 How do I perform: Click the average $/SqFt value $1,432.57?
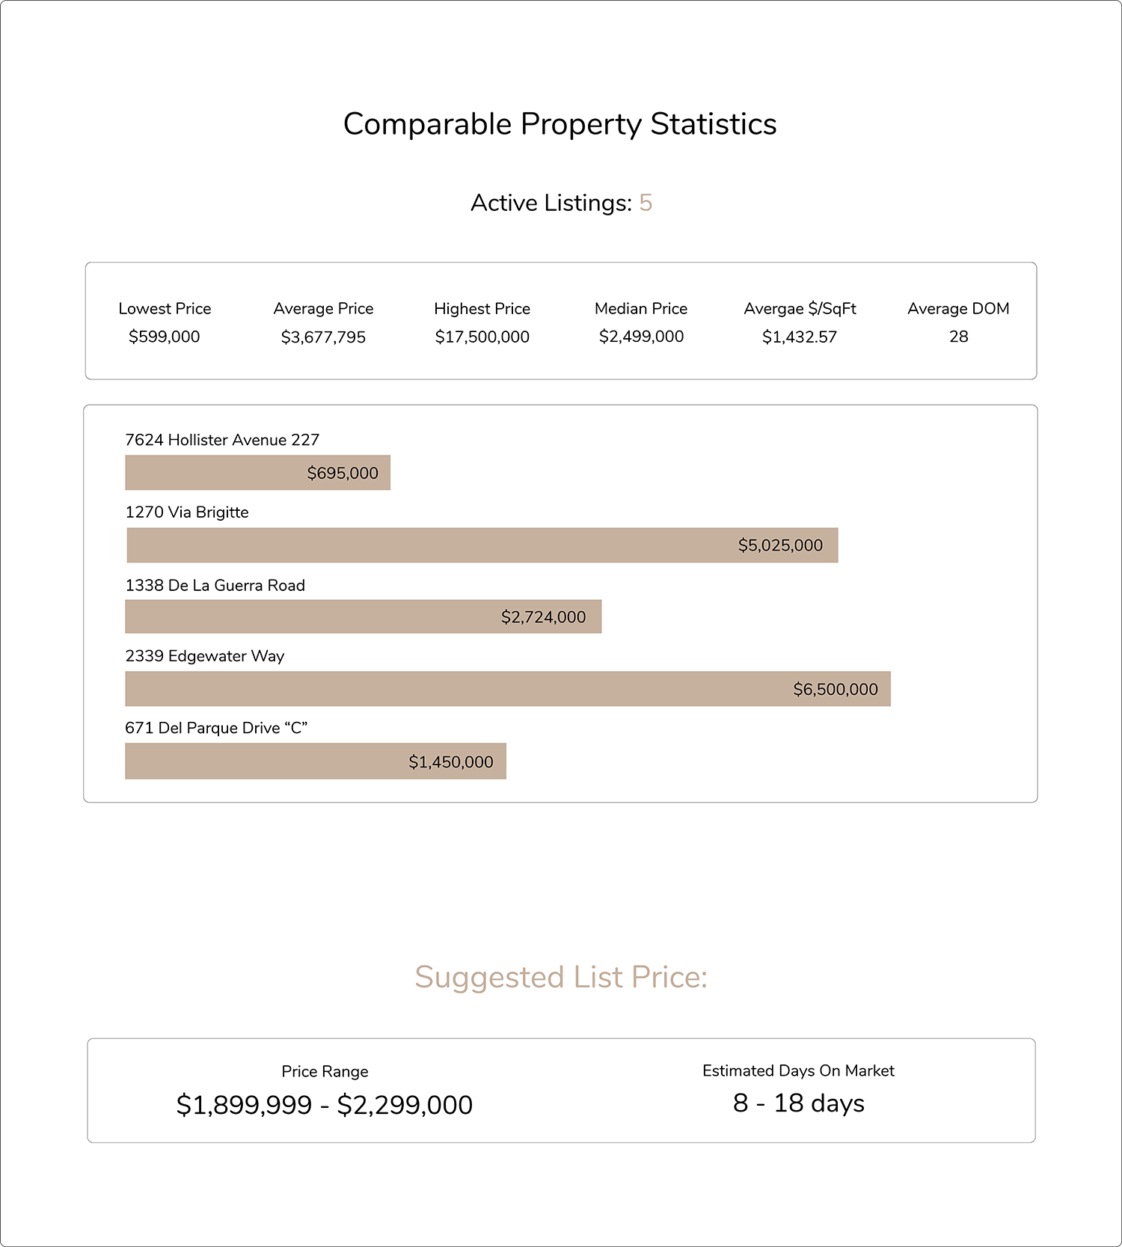[x=800, y=337]
